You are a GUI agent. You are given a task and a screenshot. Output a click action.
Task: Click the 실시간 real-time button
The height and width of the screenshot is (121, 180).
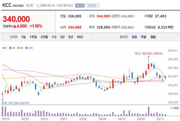click(x=80, y=6)
